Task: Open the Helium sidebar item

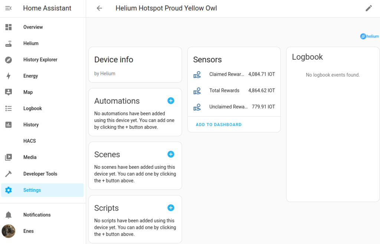Action: click(x=43, y=43)
